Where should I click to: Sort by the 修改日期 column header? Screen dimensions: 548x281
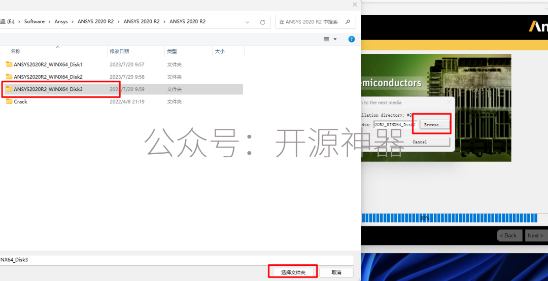coord(119,51)
